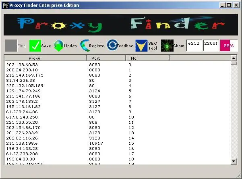Click the scrollbar up arrow
The image size is (242, 179).
tap(234, 58)
